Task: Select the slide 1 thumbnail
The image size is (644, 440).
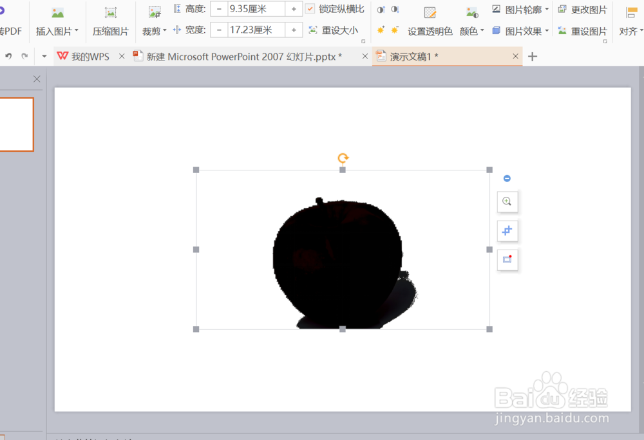Action: point(17,124)
